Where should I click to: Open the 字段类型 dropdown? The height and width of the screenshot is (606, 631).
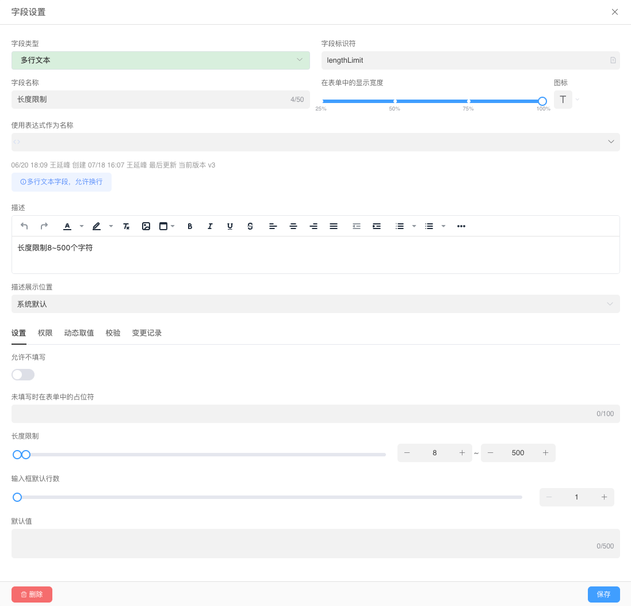point(160,60)
